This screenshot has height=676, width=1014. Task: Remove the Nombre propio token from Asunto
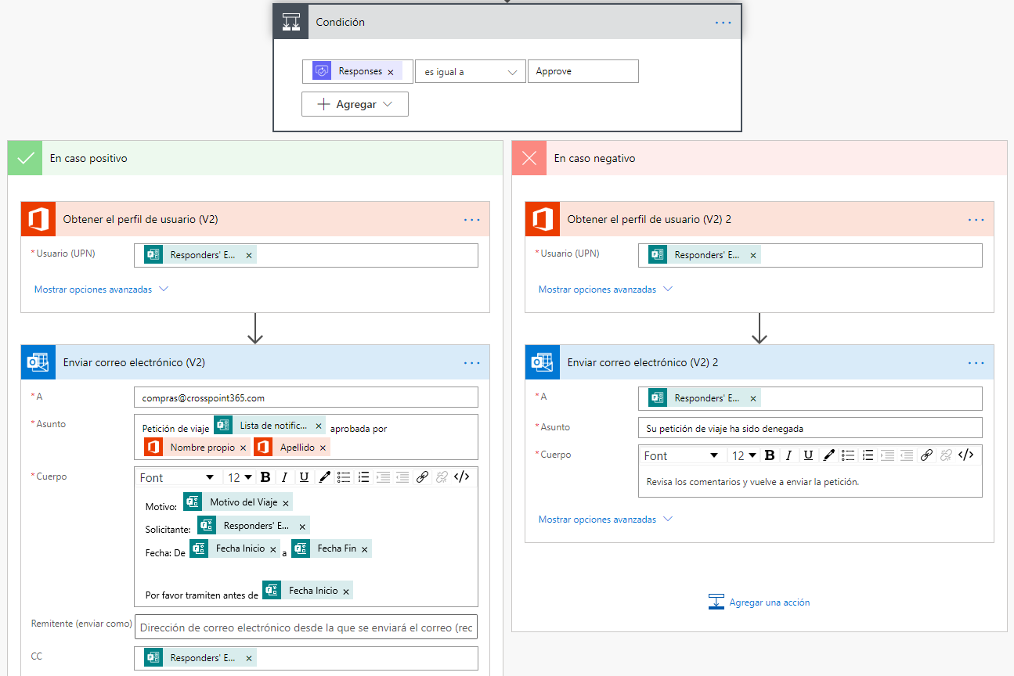pyautogui.click(x=244, y=448)
